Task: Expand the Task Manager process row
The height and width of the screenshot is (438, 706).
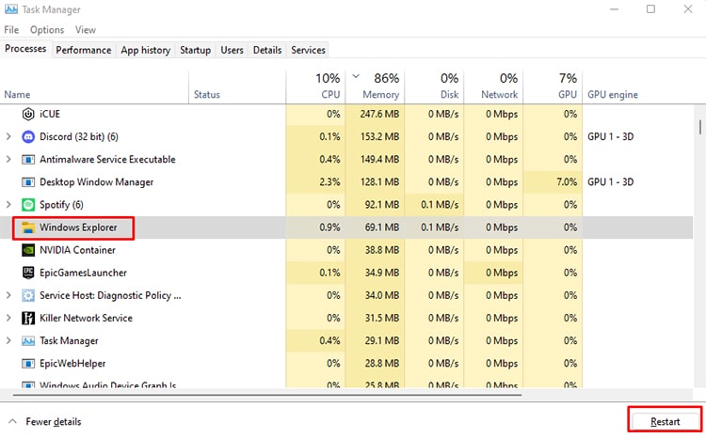Action: (x=8, y=340)
